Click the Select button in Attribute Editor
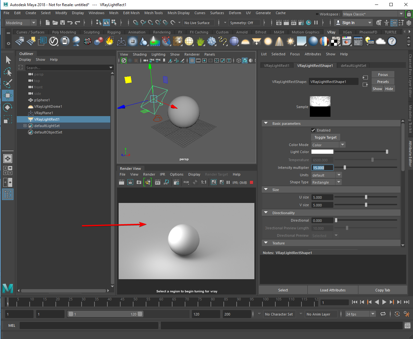413x339 pixels. click(283, 290)
